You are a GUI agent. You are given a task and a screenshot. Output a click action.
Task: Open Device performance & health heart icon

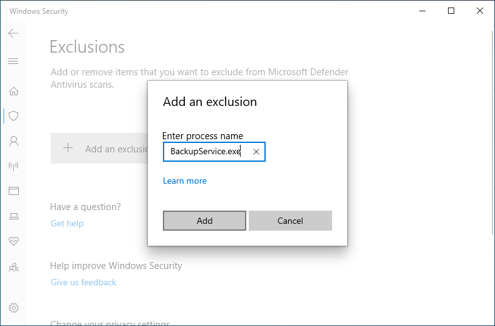(x=14, y=241)
